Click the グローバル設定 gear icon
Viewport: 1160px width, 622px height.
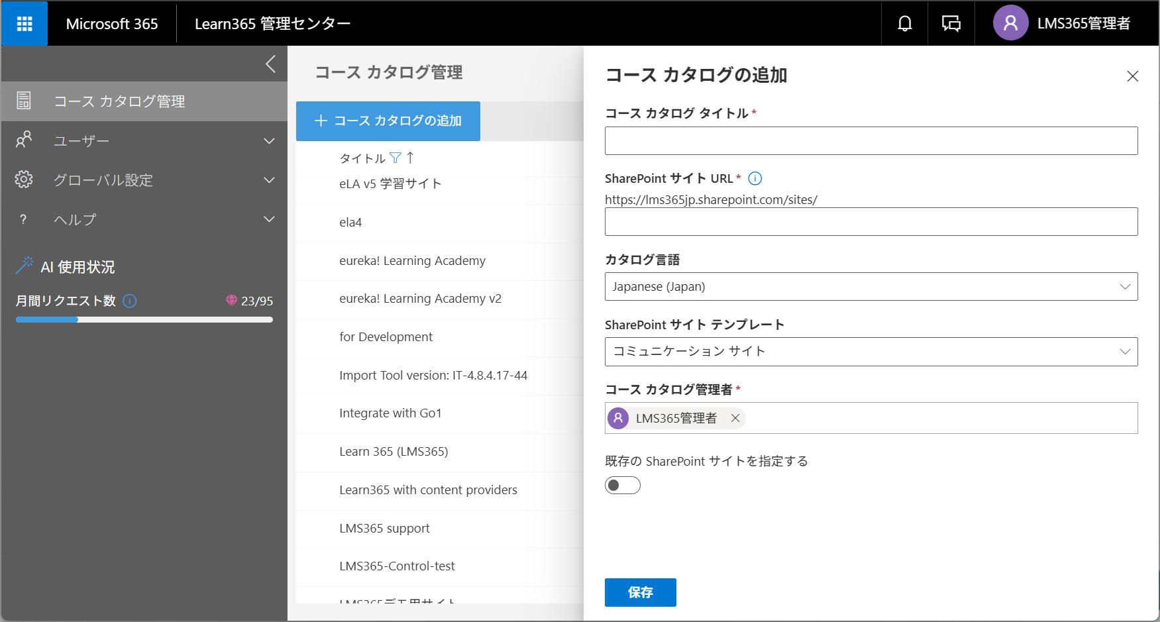tap(24, 180)
